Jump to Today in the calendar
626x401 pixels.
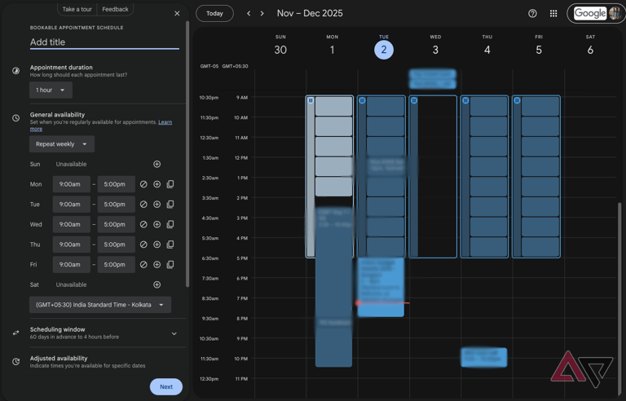tap(214, 13)
